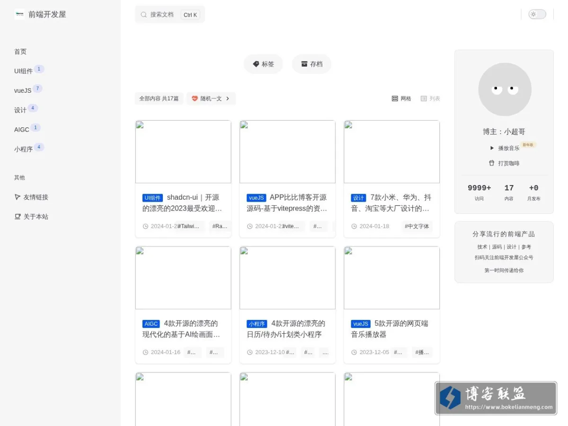
Task: Open the article 7款小米、华为、抖音
Action: coord(391,203)
